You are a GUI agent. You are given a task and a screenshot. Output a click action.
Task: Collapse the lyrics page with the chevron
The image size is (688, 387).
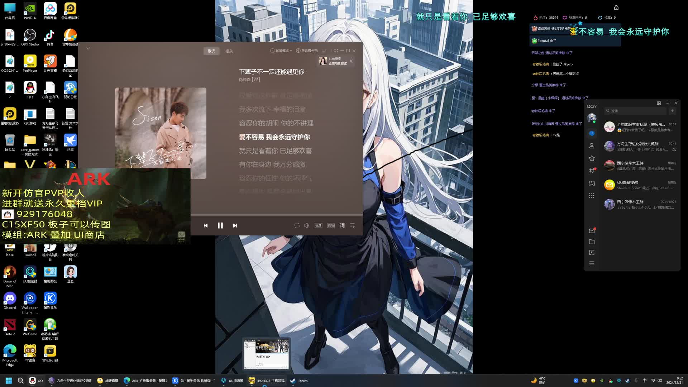click(88, 48)
